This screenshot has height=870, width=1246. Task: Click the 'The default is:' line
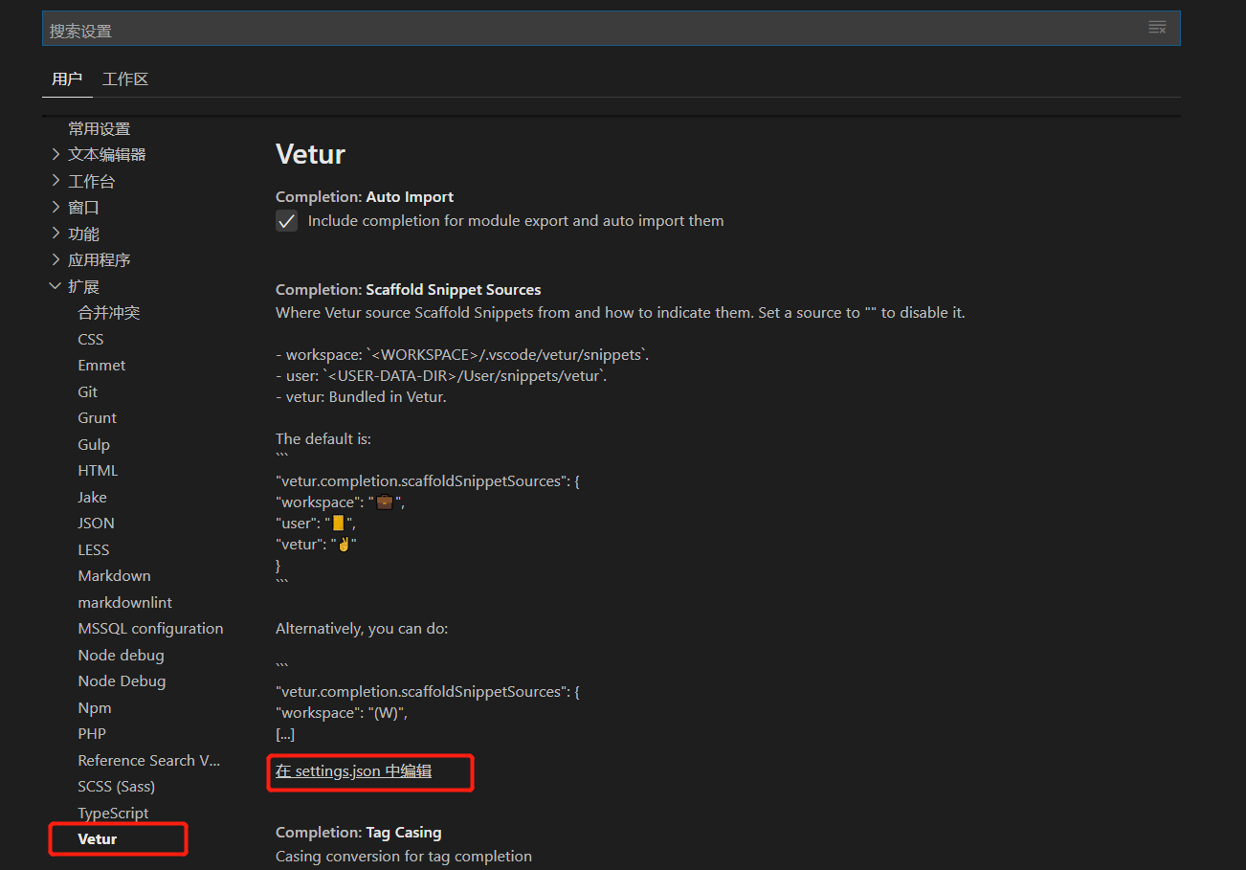click(323, 438)
